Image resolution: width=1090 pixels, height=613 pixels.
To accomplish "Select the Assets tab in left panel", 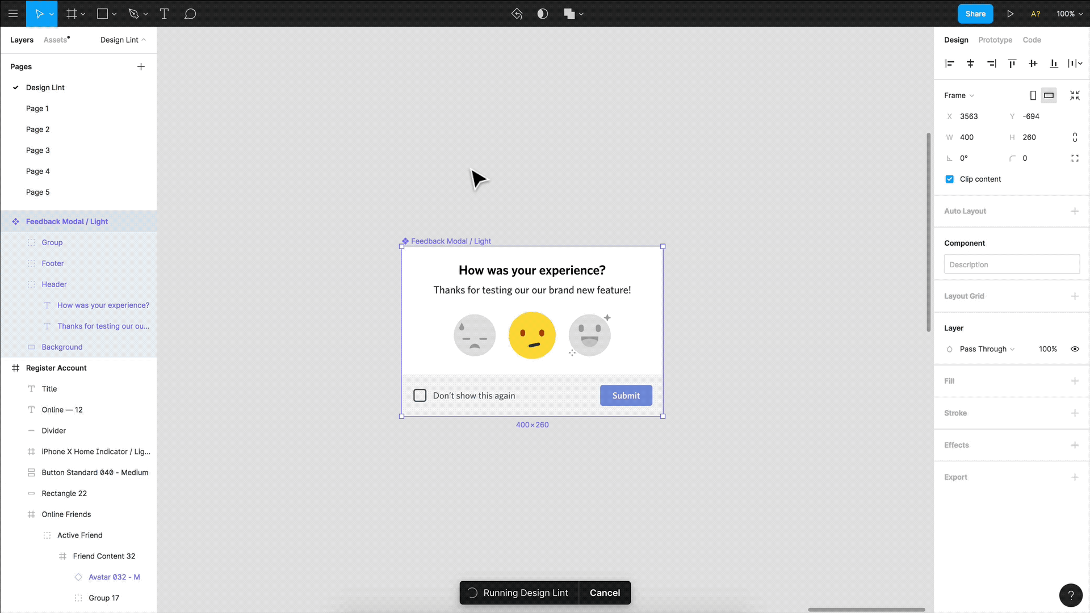I will [x=56, y=40].
